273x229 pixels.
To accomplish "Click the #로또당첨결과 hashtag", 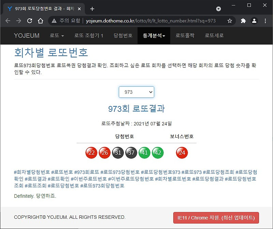I will 208,179.
